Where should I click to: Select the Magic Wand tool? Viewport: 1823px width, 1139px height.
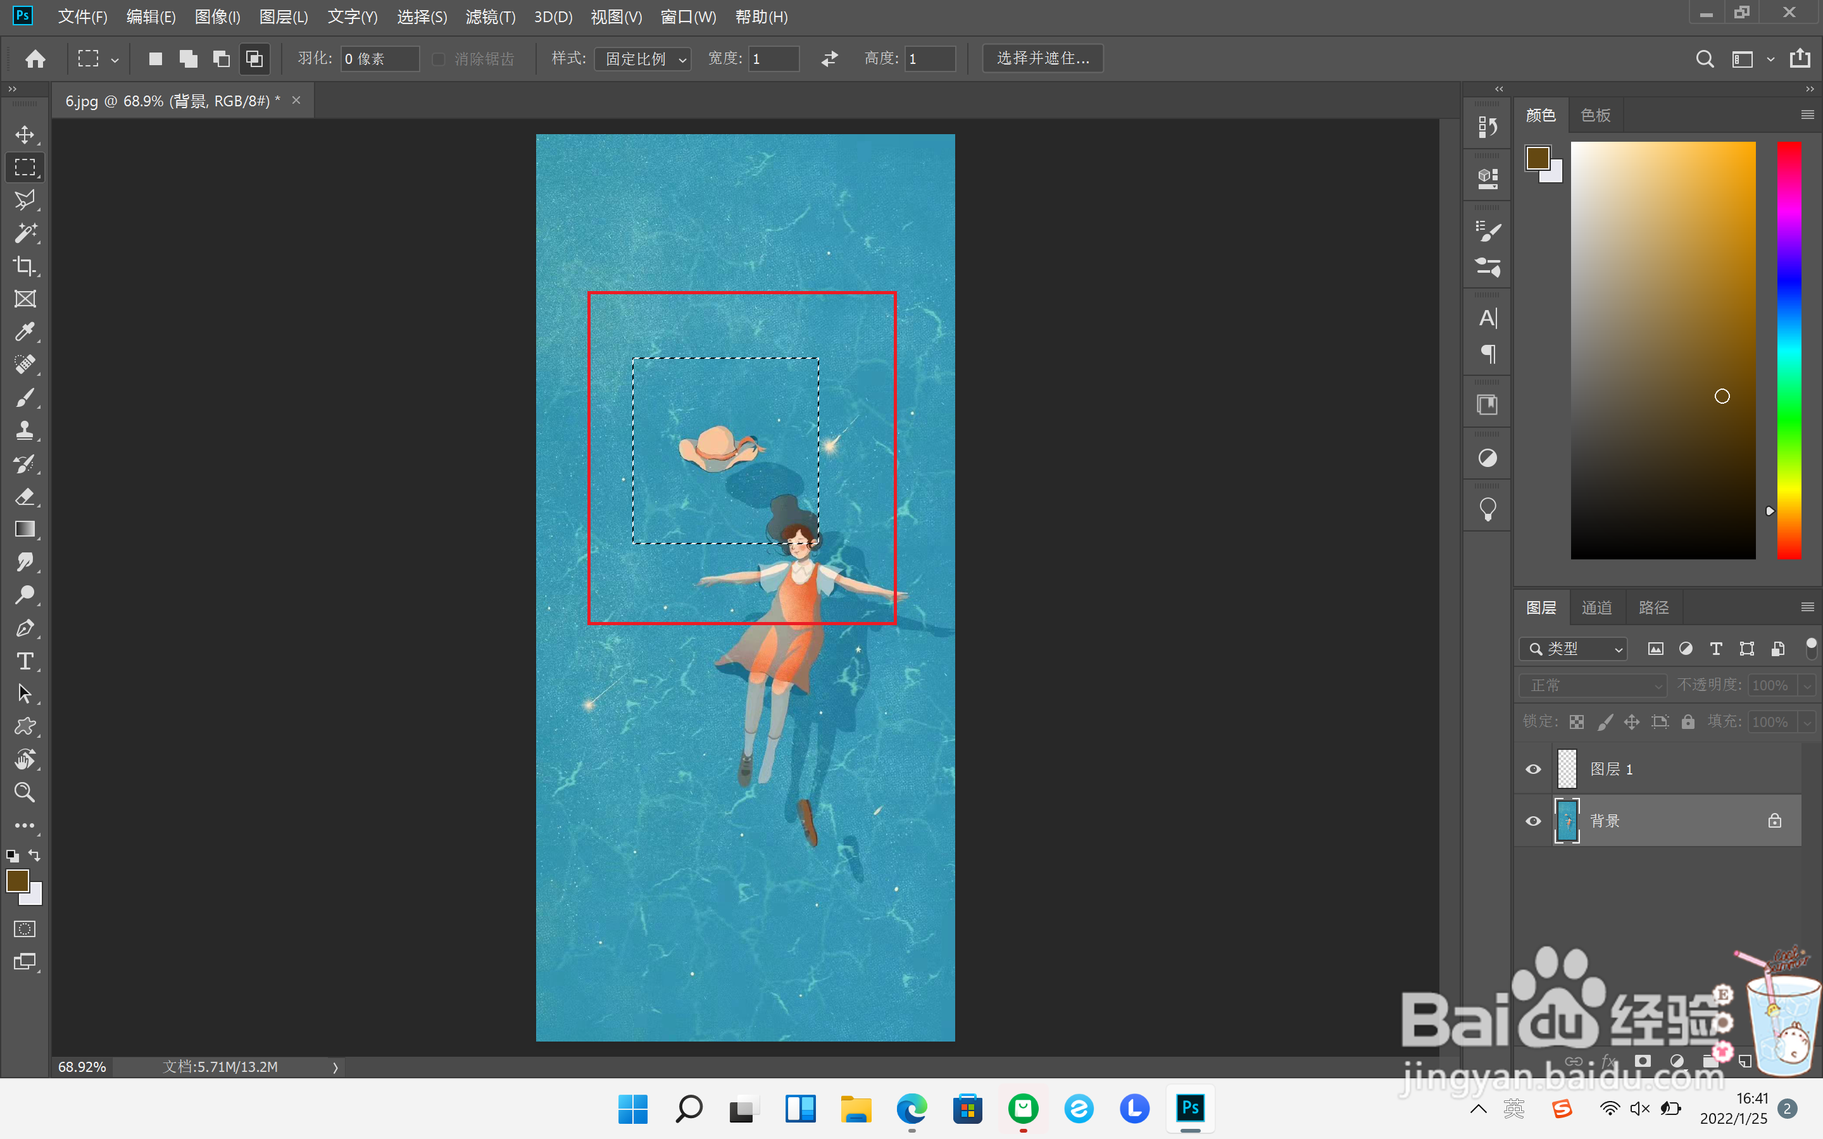point(25,233)
